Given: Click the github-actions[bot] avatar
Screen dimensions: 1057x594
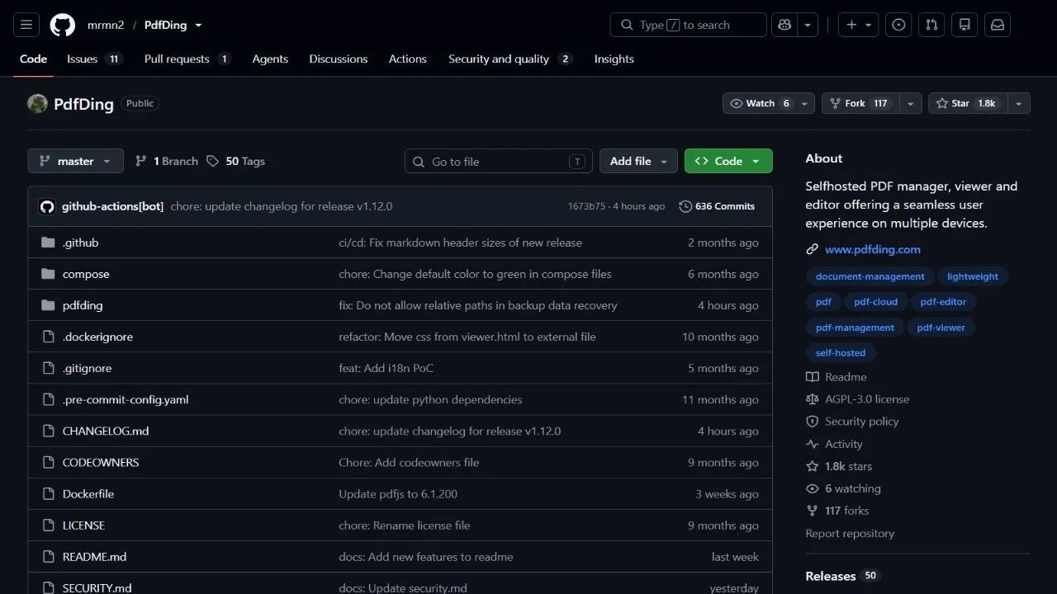Looking at the screenshot, I should (47, 206).
